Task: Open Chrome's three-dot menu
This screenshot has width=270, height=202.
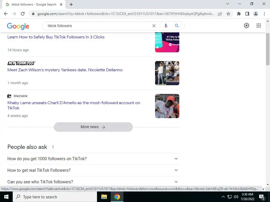Action: [264, 14]
